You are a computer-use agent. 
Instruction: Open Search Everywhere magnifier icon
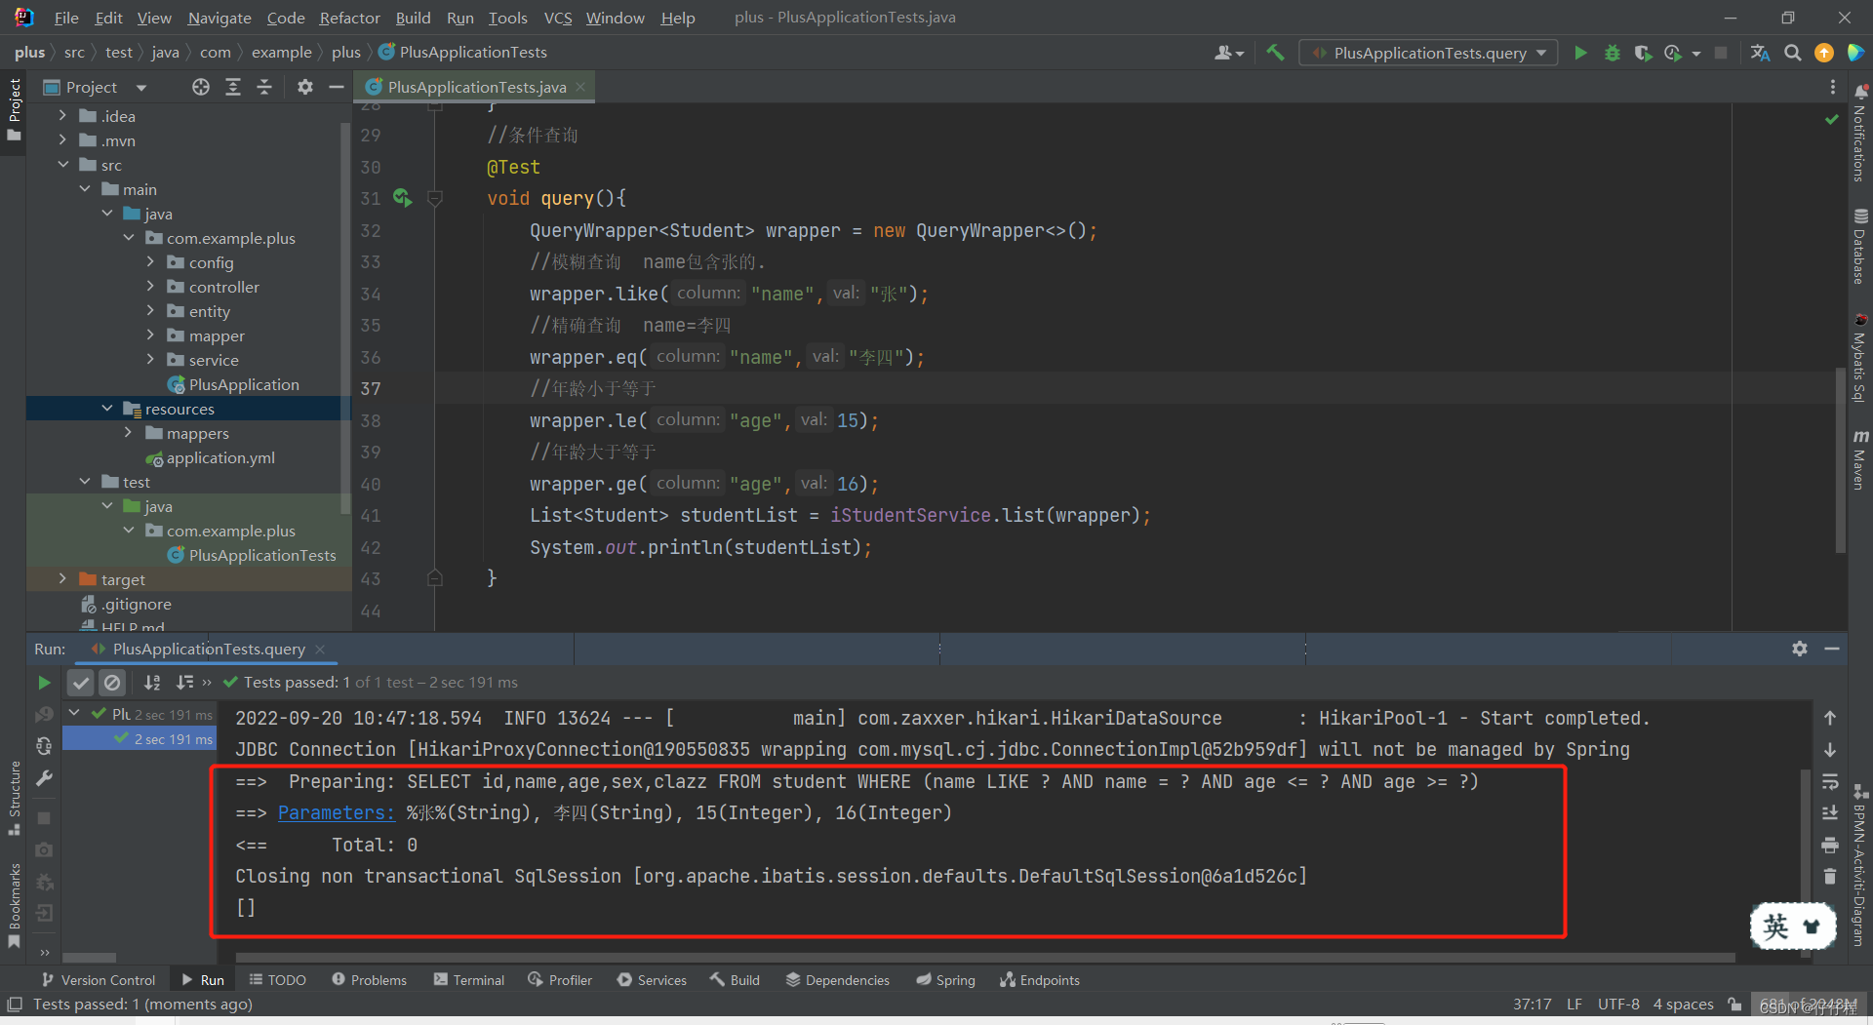pyautogui.click(x=1793, y=53)
